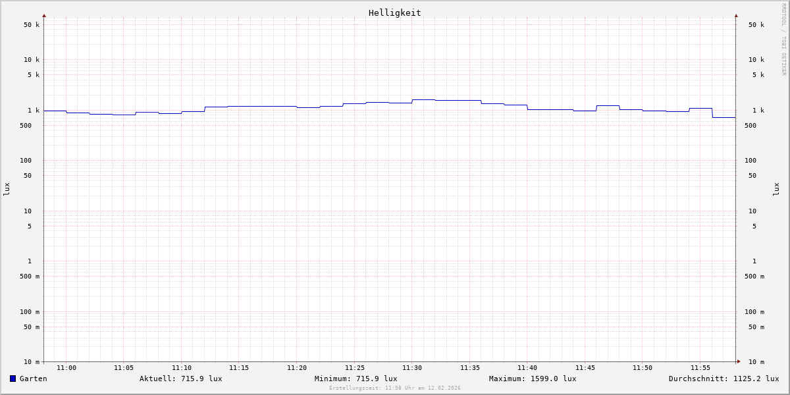Click the left-side vertical lux axis title
The height and width of the screenshot is (395, 790).
tap(7, 189)
